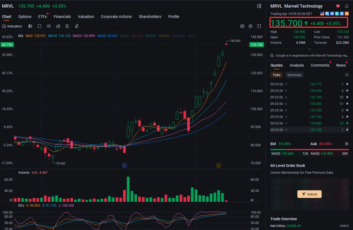Click the news document icon beside Google headline

coord(272,55)
